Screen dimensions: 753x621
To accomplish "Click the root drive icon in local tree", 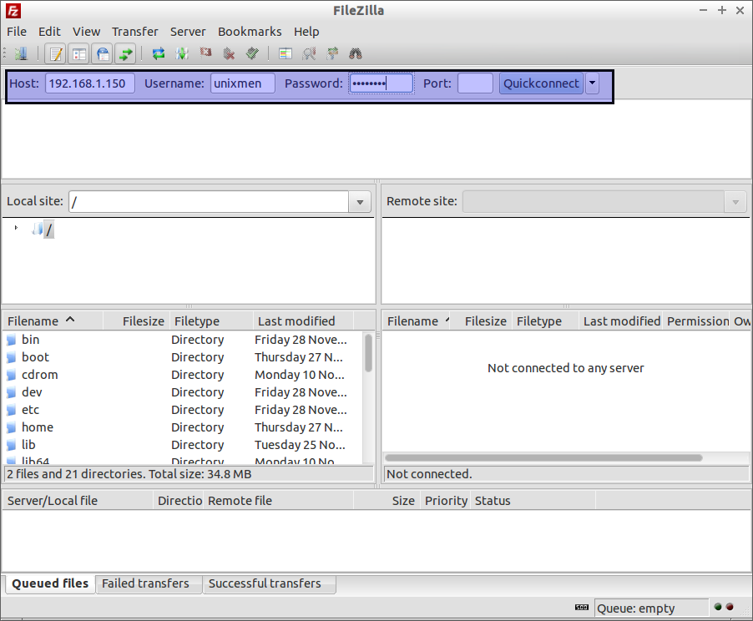I will [38, 229].
